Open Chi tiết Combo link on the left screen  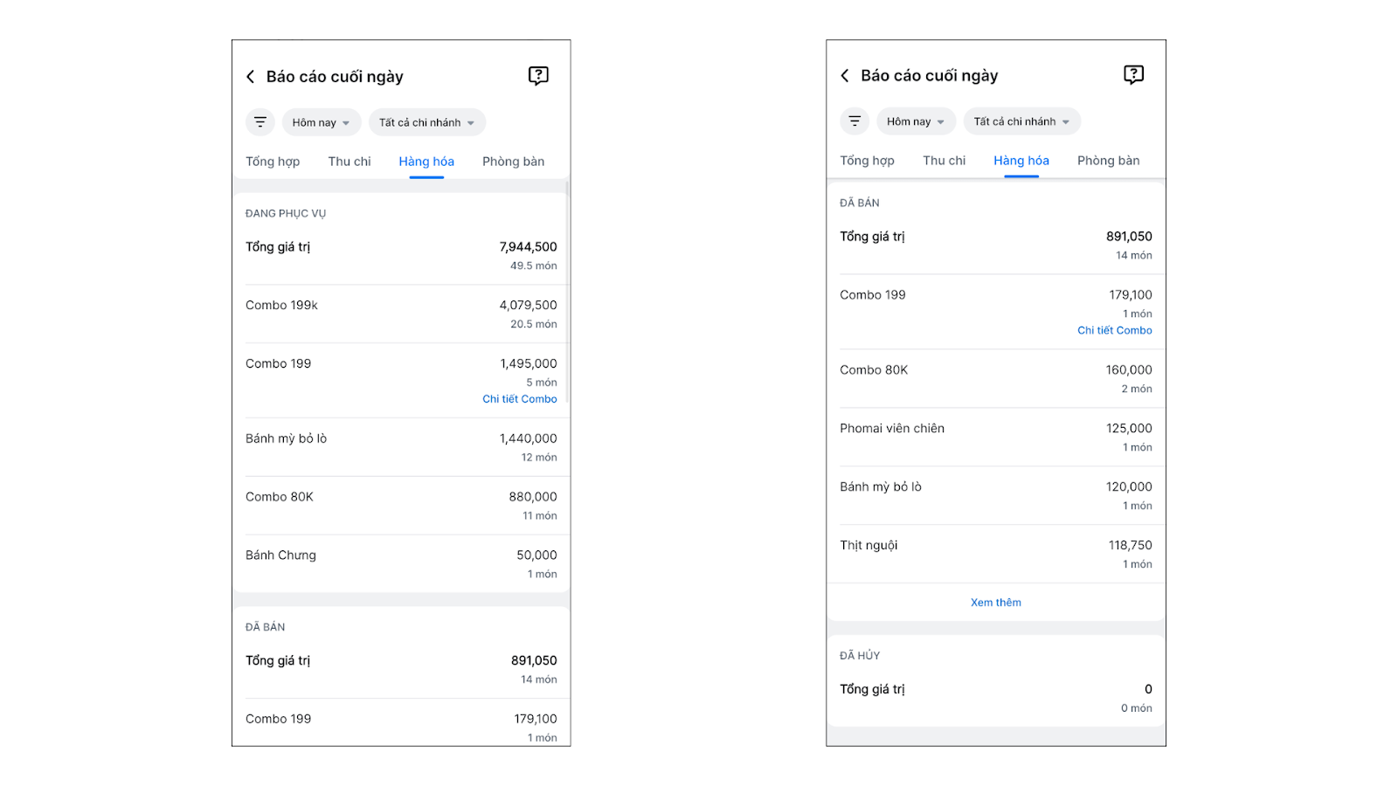pyautogui.click(x=519, y=399)
